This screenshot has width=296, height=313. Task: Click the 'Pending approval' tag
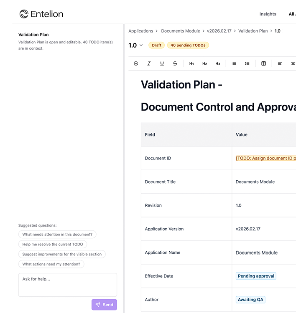(x=256, y=276)
